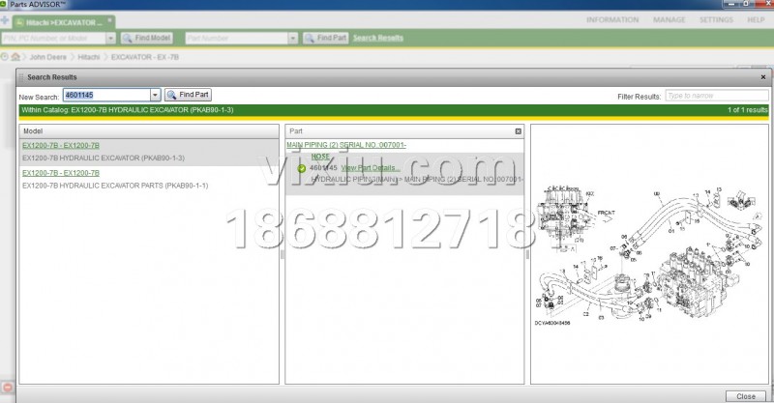
Task: Click the splitter handle between Part and diagram panels
Action: 527,254
